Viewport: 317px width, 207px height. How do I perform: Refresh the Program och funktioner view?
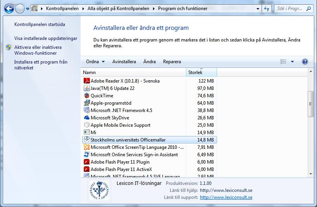(x=267, y=9)
